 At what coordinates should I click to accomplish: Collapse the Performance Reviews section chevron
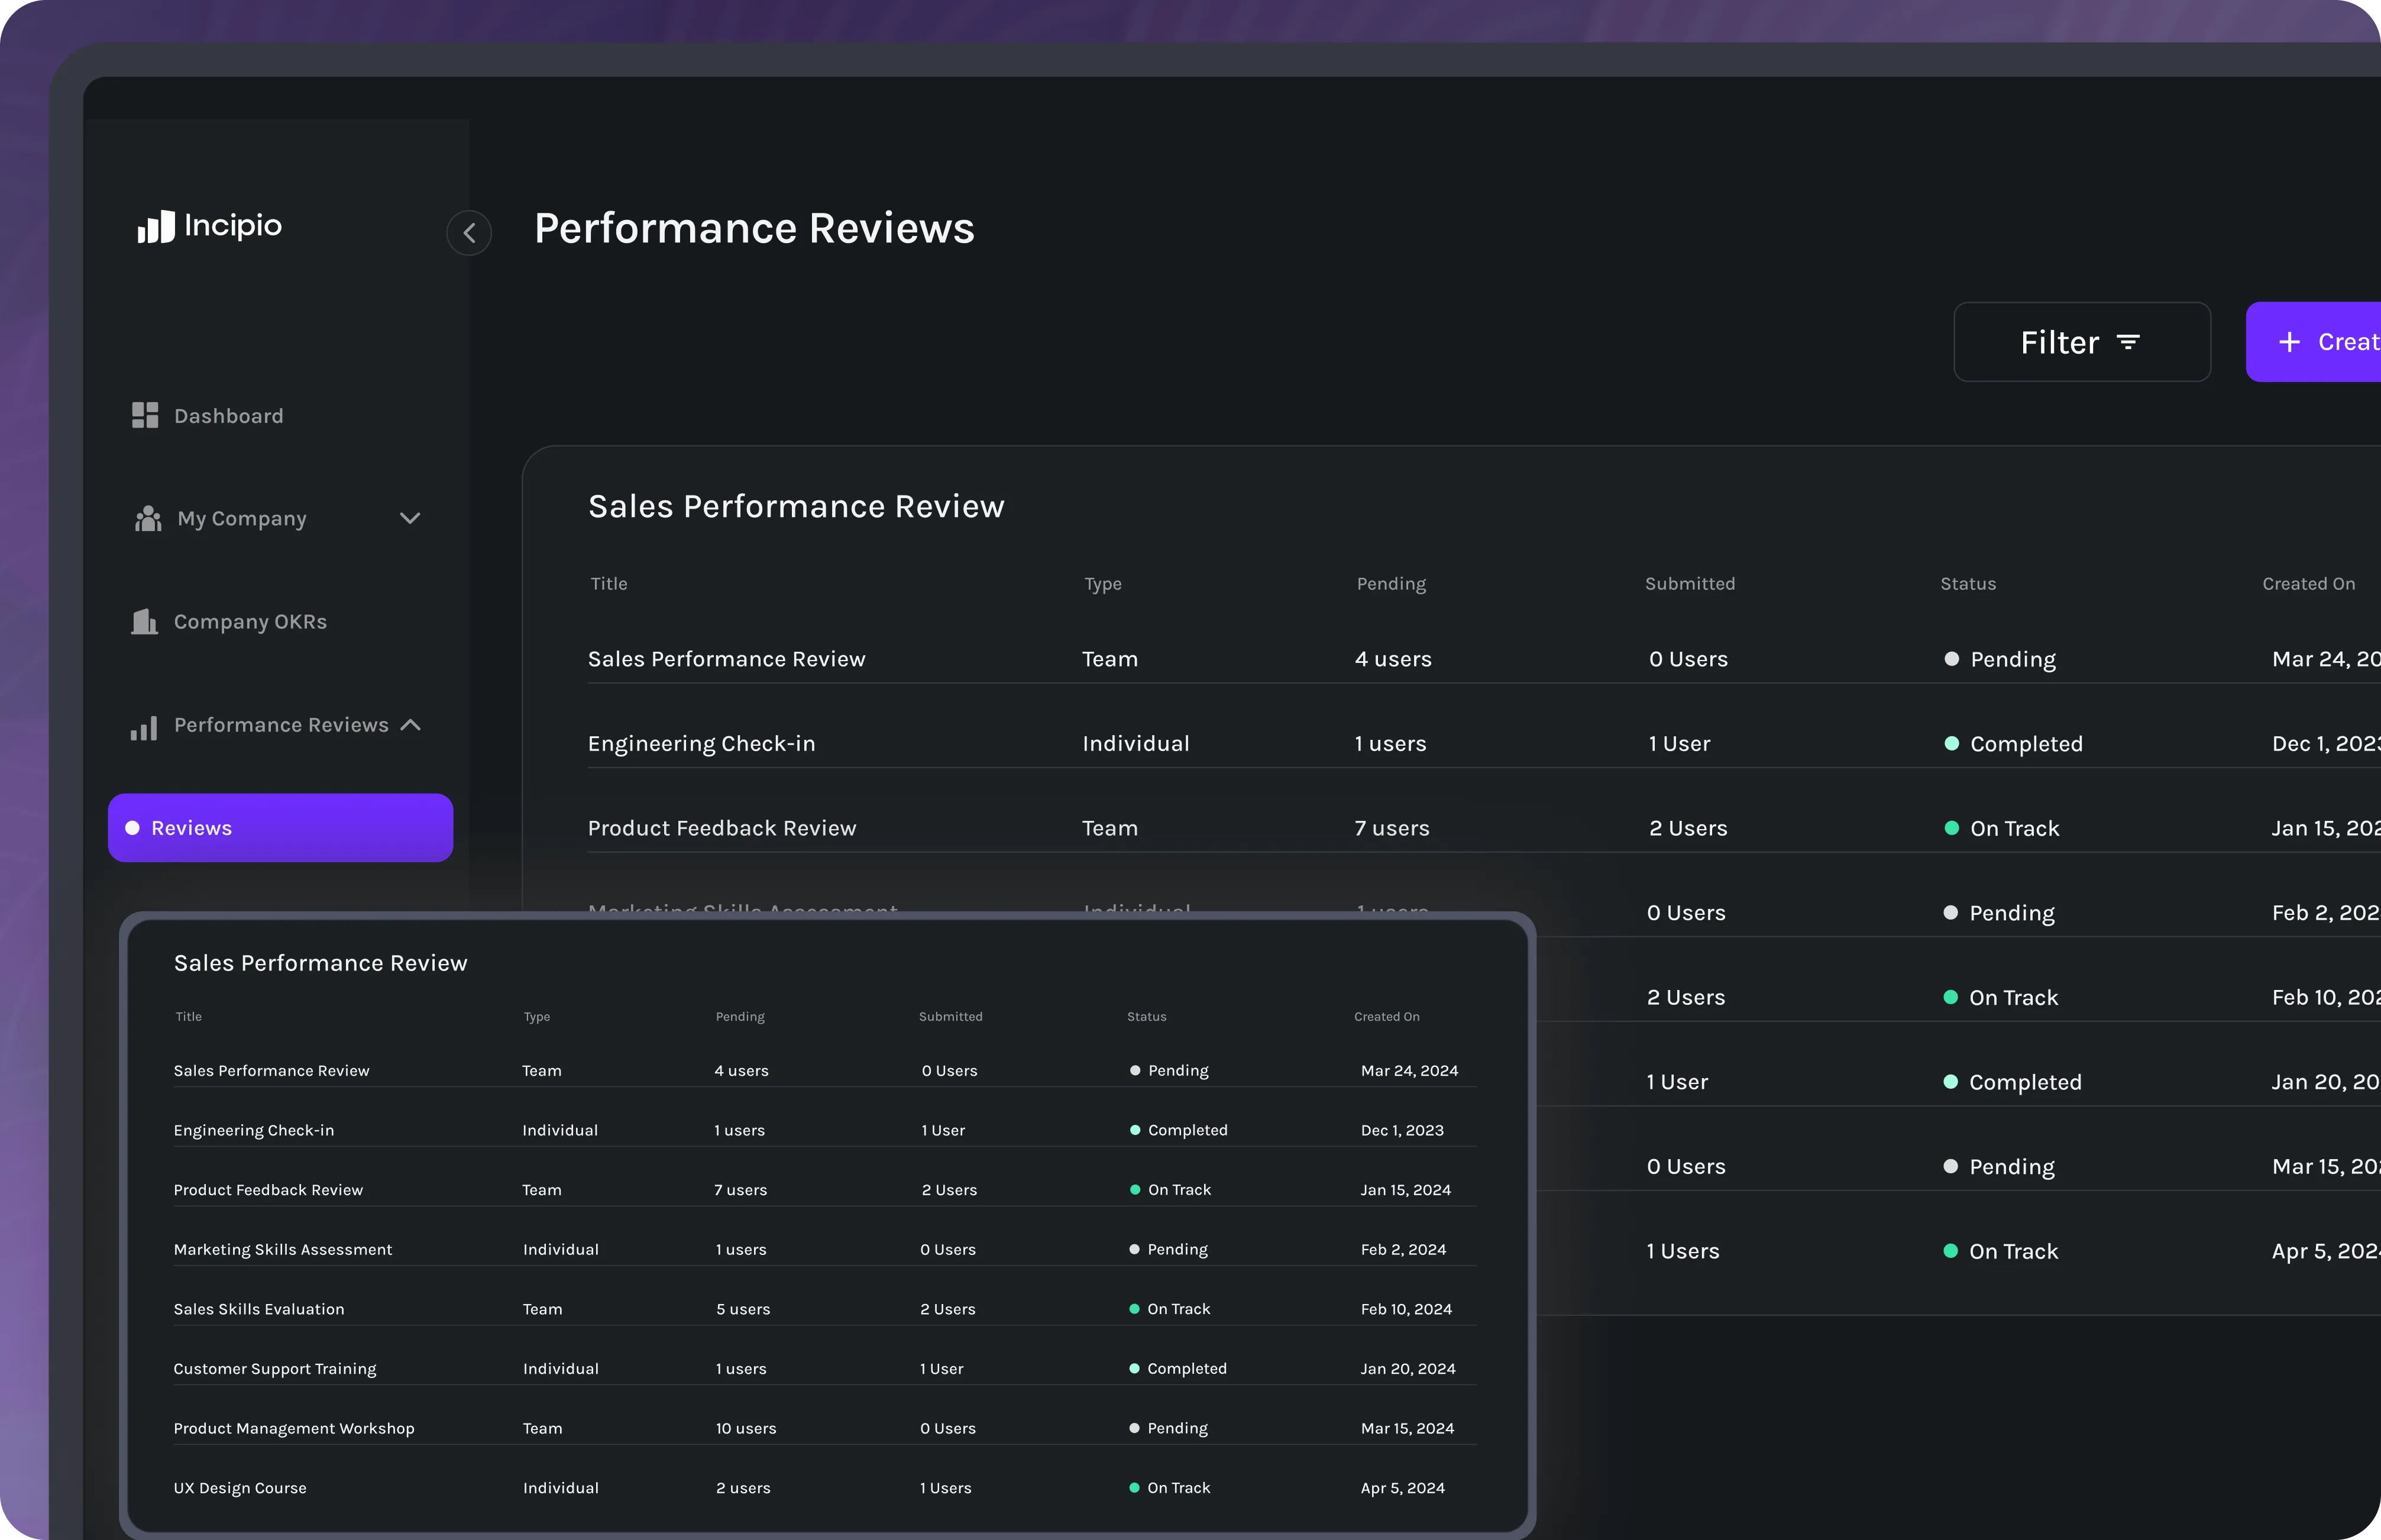click(410, 725)
